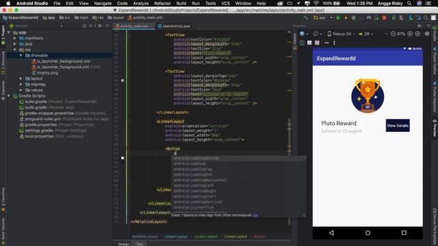Viewport: 438px width, 246px height.
Task: Open macOS Spotlight search icon
Action: coord(409,3)
